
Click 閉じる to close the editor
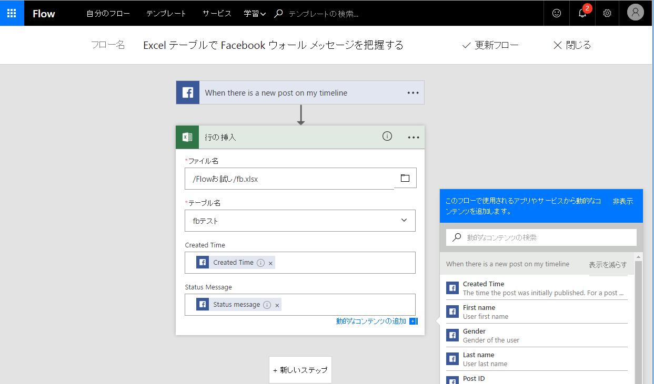point(572,45)
